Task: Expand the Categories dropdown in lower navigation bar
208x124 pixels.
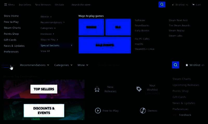Action: [x=63, y=65]
